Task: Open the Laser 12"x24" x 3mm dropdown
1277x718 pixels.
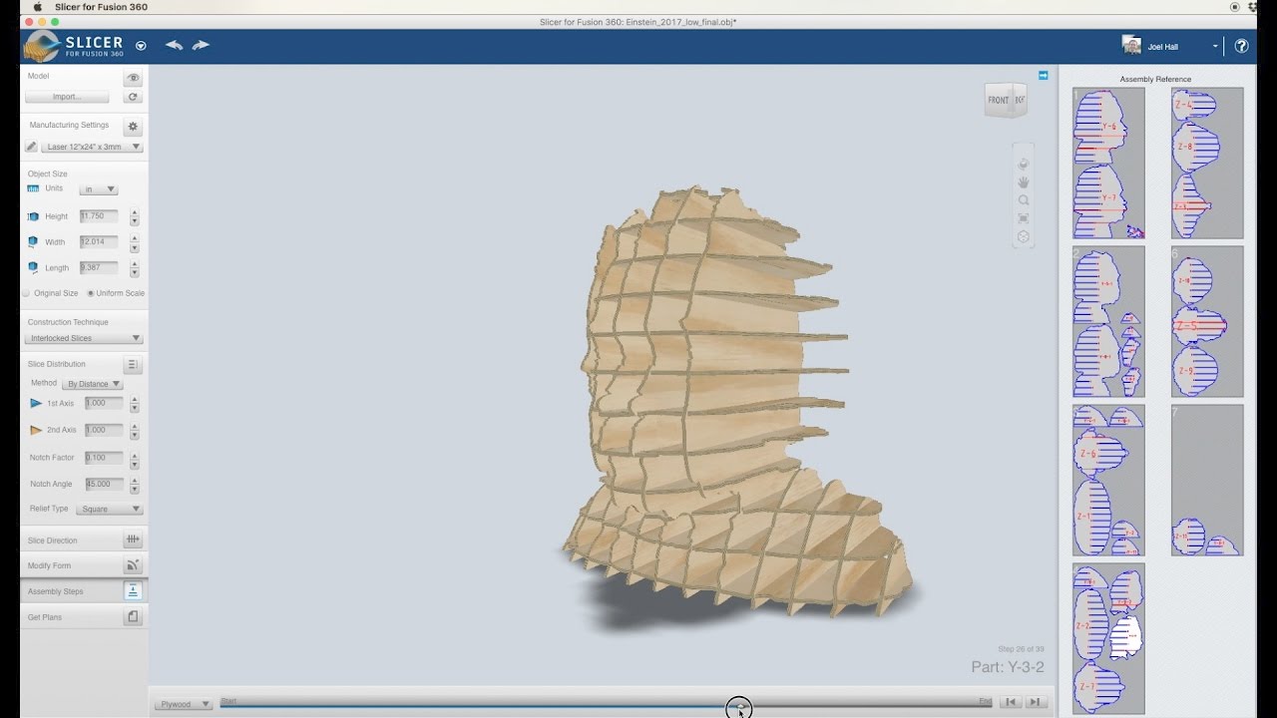Action: click(92, 147)
